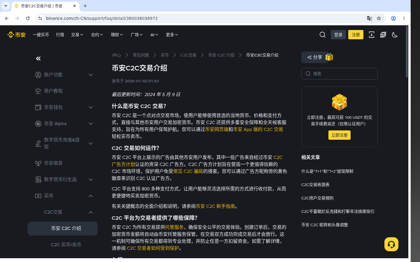The height and width of the screenshot is (262, 420).
Task: Open the customer support headset chat button
Action: [391, 244]
